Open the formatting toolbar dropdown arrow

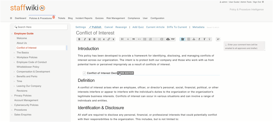[113, 39]
